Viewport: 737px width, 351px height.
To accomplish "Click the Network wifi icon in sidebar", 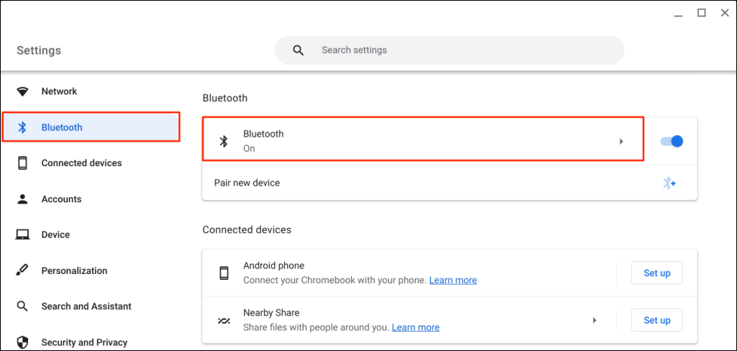I will coord(22,91).
